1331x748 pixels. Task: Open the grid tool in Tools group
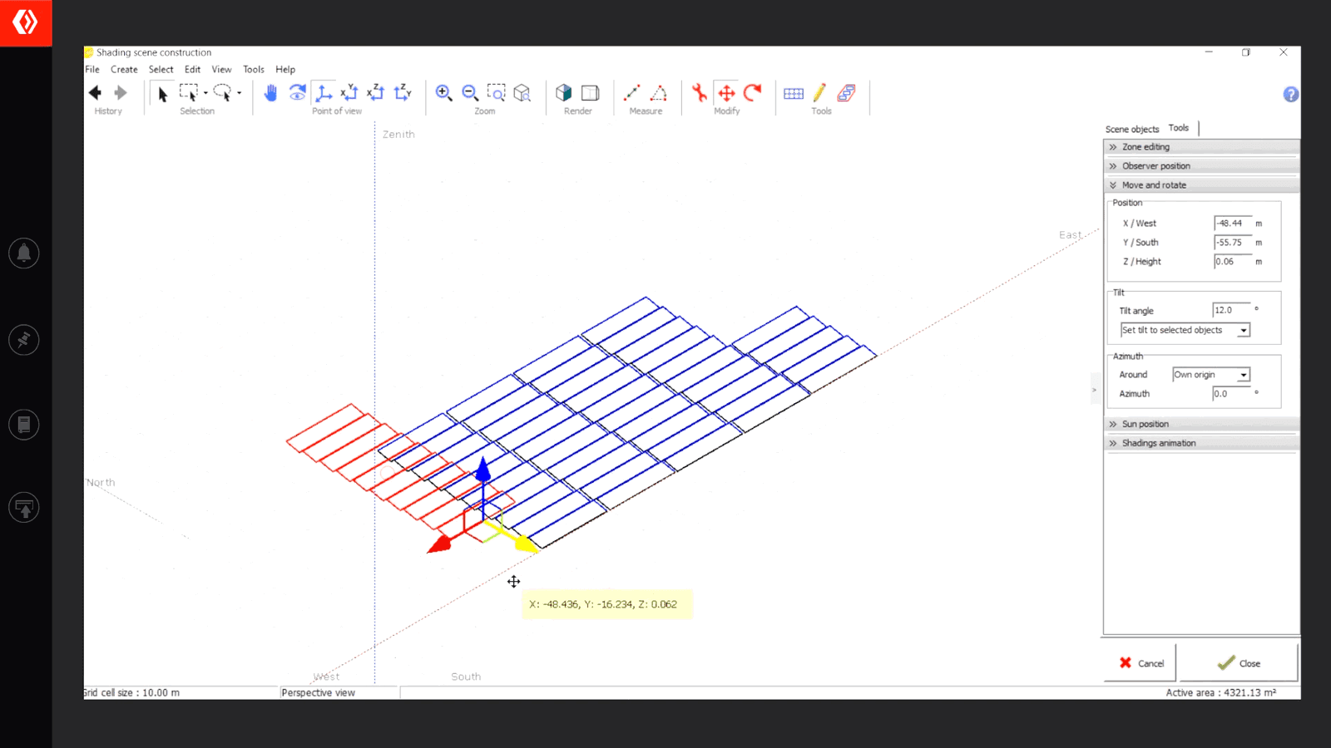click(794, 93)
